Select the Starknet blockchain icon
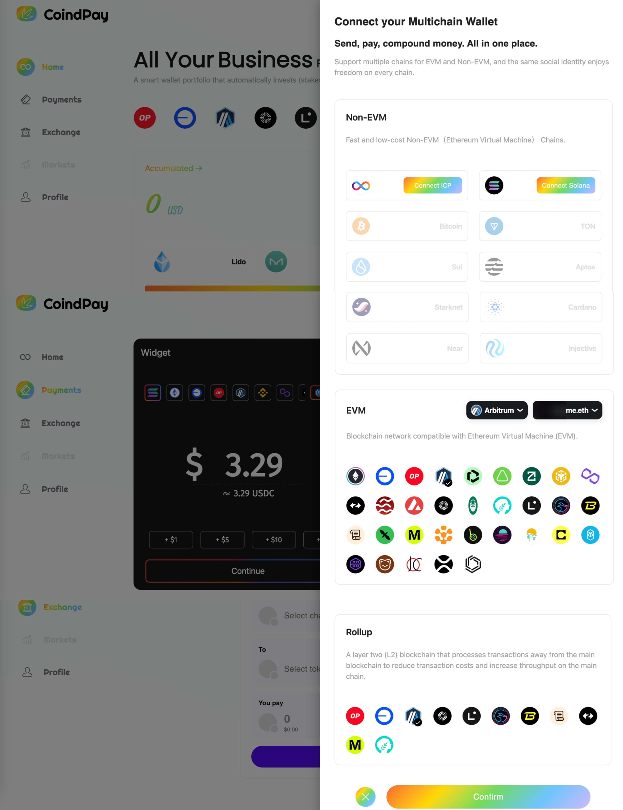The height and width of the screenshot is (810, 623). pos(361,307)
